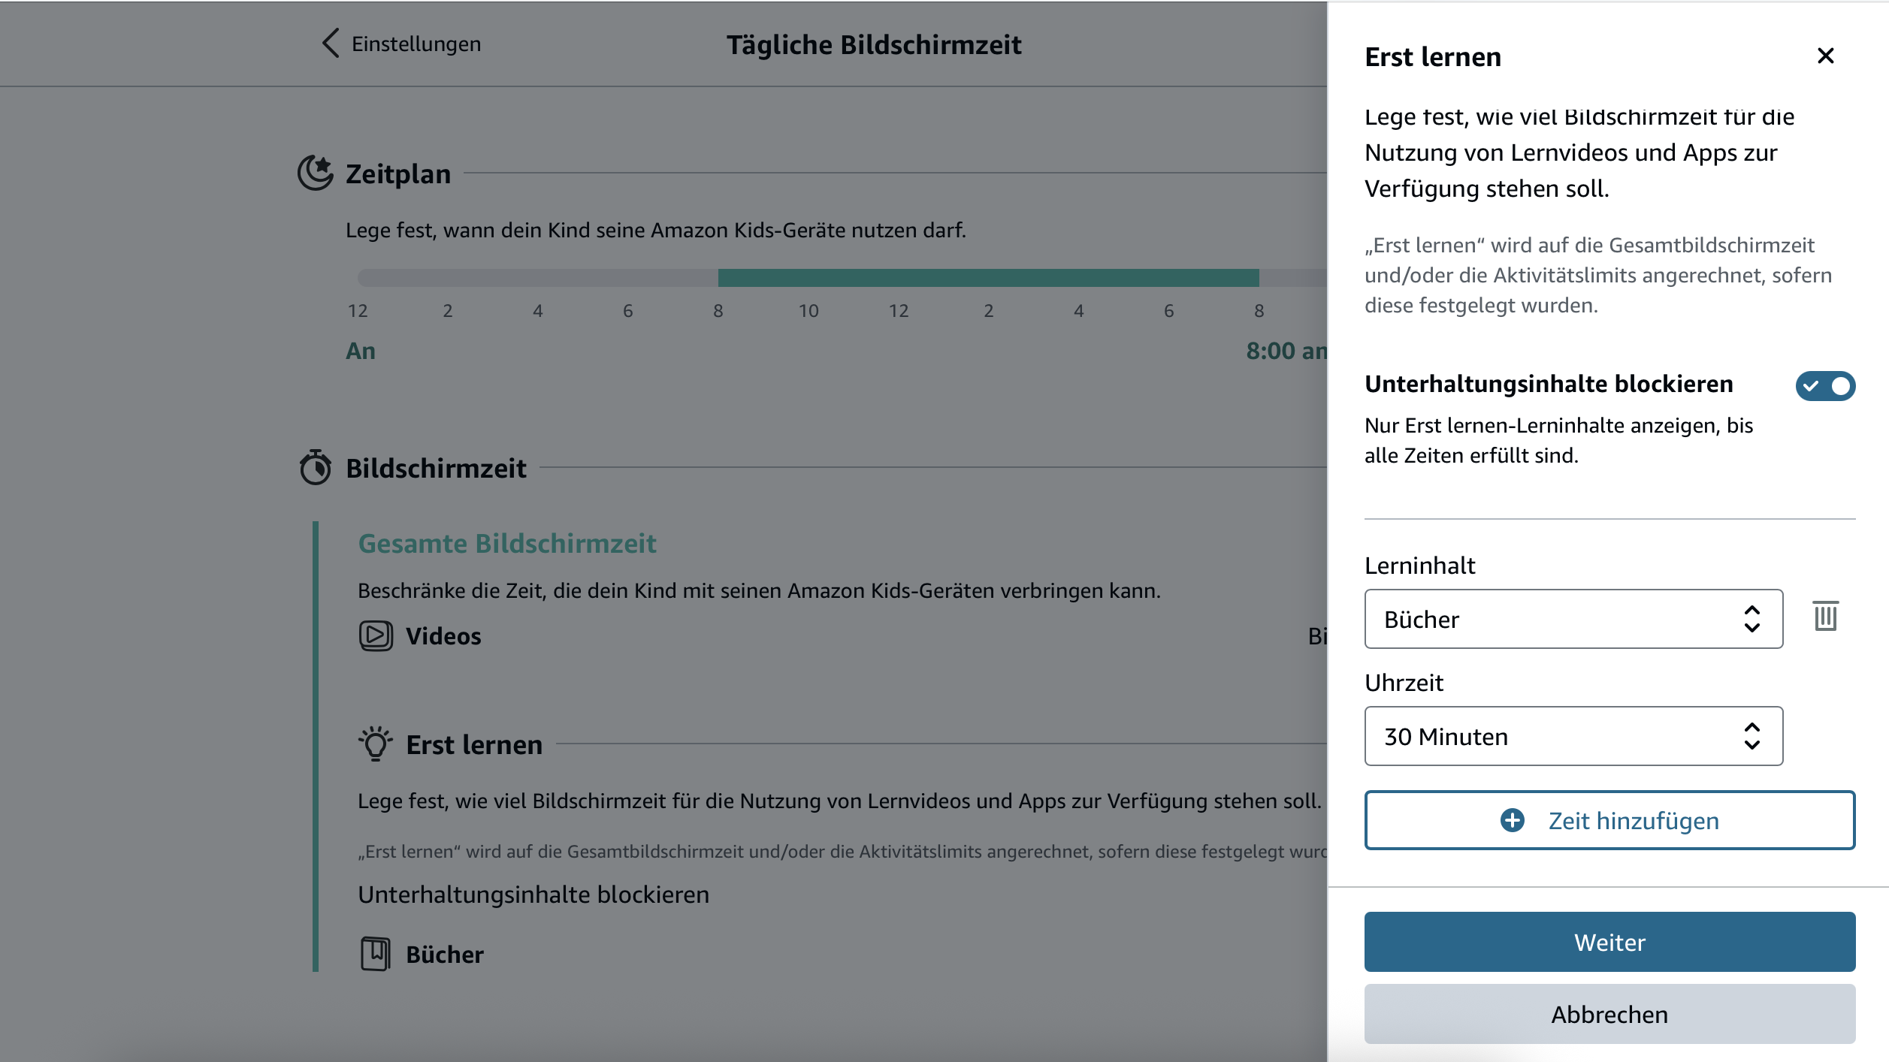Click the An status under Zeitplan
Viewport: 1889px width, 1062px height.
[x=361, y=351]
